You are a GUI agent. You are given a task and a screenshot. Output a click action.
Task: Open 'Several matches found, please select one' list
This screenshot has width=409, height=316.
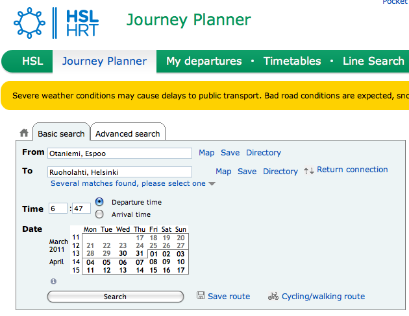(x=128, y=183)
